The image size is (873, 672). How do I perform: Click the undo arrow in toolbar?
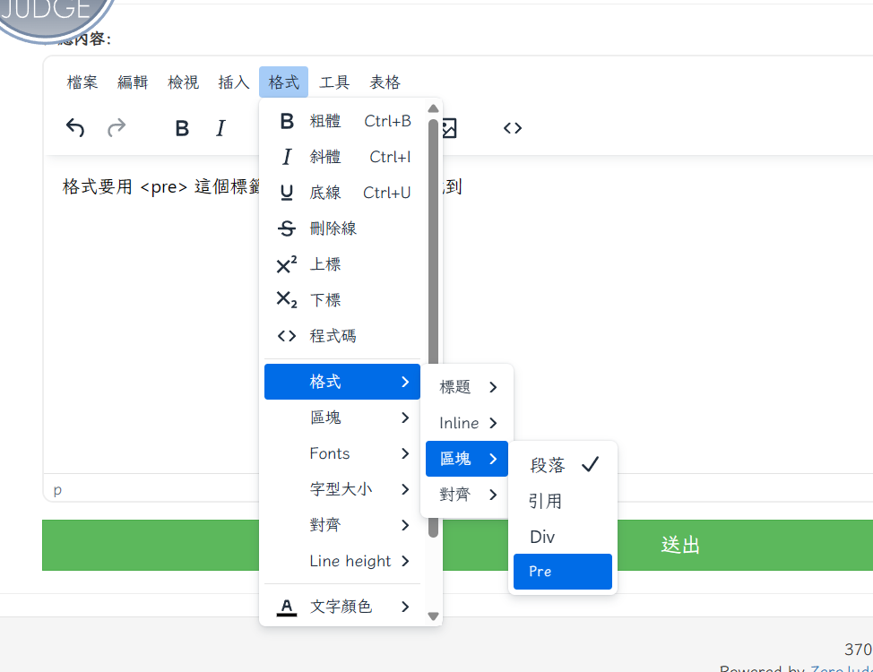[75, 128]
